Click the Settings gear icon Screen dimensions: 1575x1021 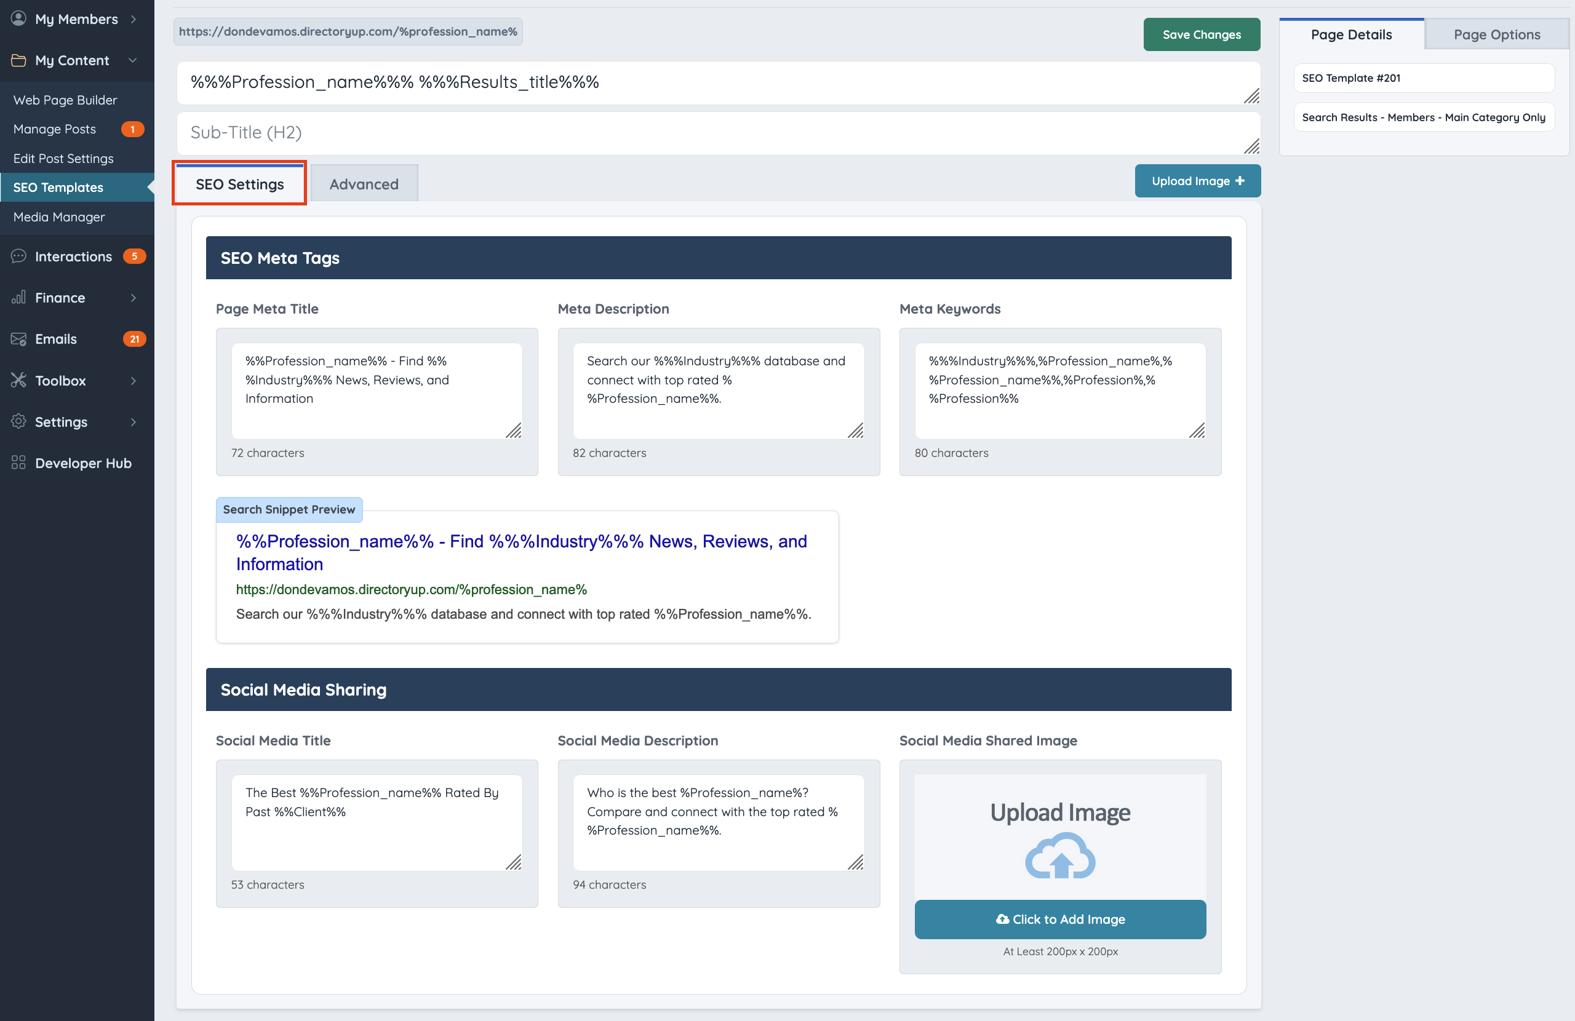coord(18,421)
